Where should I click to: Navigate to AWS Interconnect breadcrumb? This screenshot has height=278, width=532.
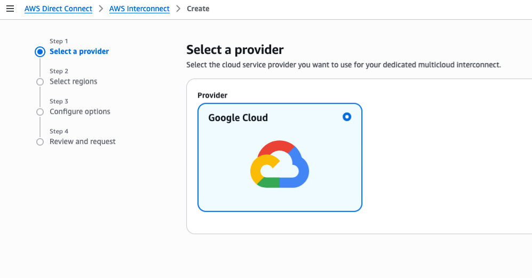tap(139, 9)
